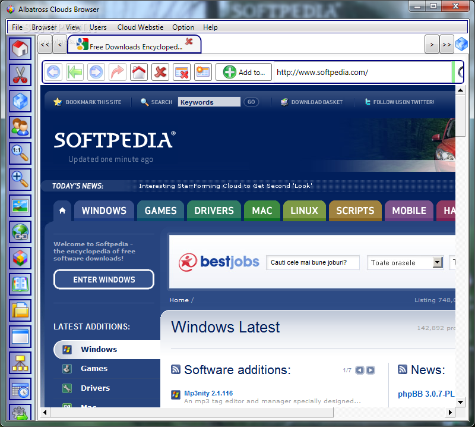Click the Mp3nity 2.1.116 link

[208, 393]
